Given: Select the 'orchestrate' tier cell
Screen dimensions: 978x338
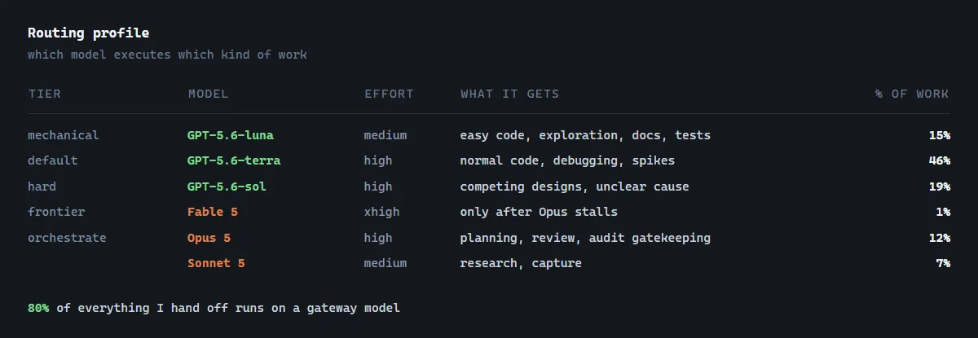Looking at the screenshot, I should coord(67,238).
